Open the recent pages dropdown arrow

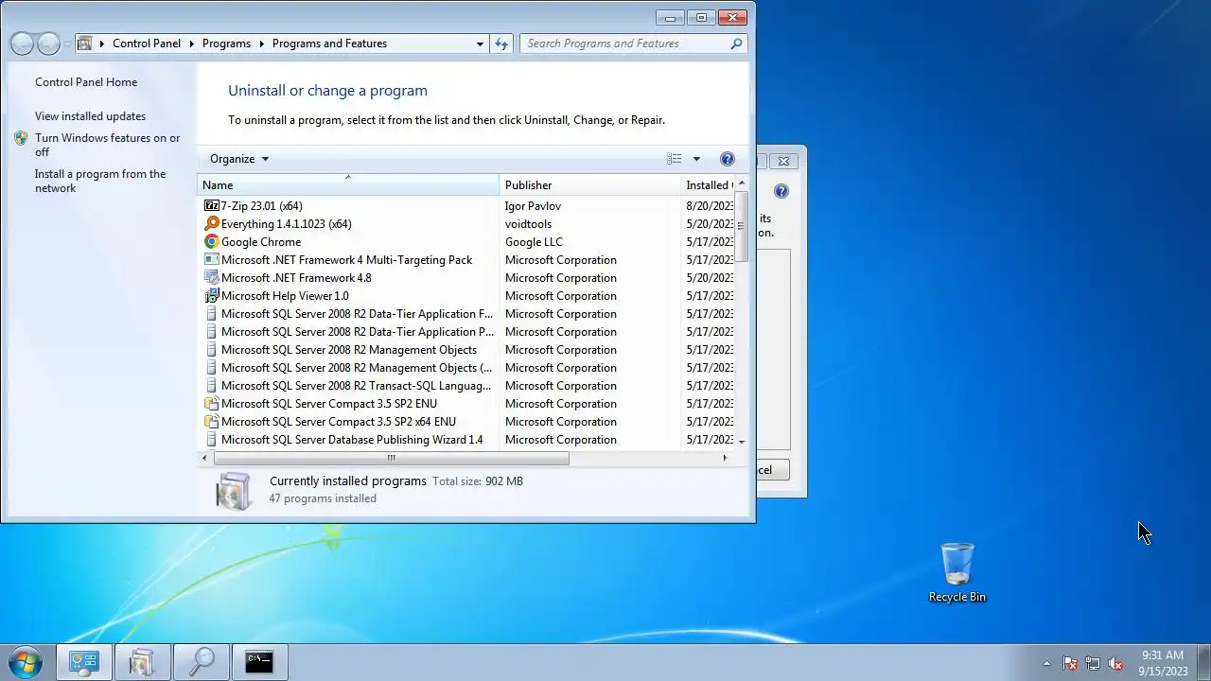coord(66,44)
